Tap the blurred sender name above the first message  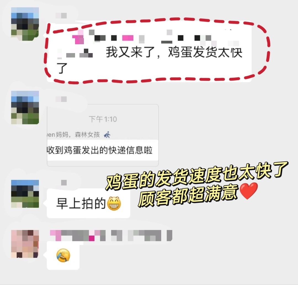pyautogui.click(x=61, y=15)
